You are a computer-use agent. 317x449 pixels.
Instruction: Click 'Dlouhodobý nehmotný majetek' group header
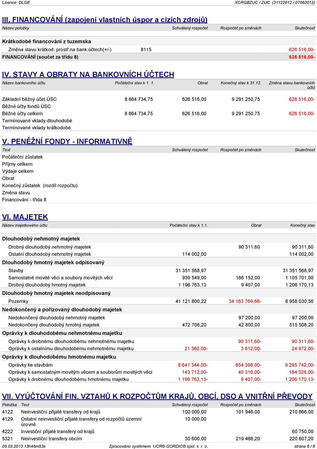[x=41, y=239]
